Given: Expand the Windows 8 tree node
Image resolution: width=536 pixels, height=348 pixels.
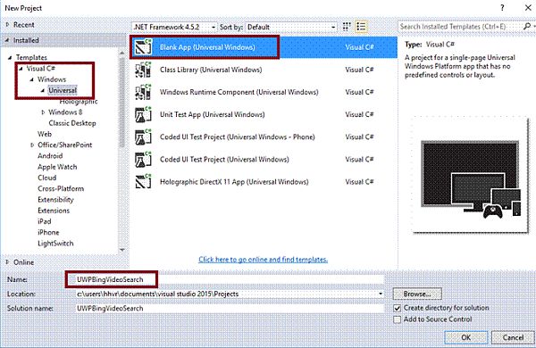Looking at the screenshot, I should coord(43,112).
